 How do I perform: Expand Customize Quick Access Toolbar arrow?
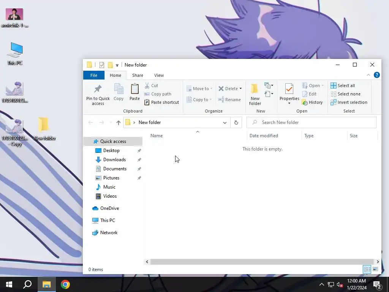click(117, 65)
